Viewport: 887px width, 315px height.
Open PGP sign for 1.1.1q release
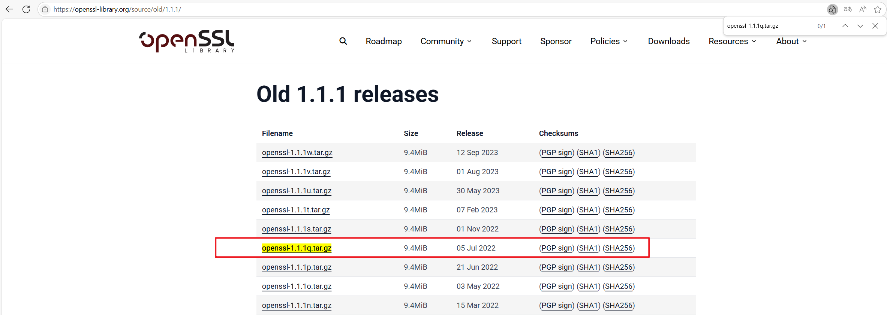coord(557,248)
